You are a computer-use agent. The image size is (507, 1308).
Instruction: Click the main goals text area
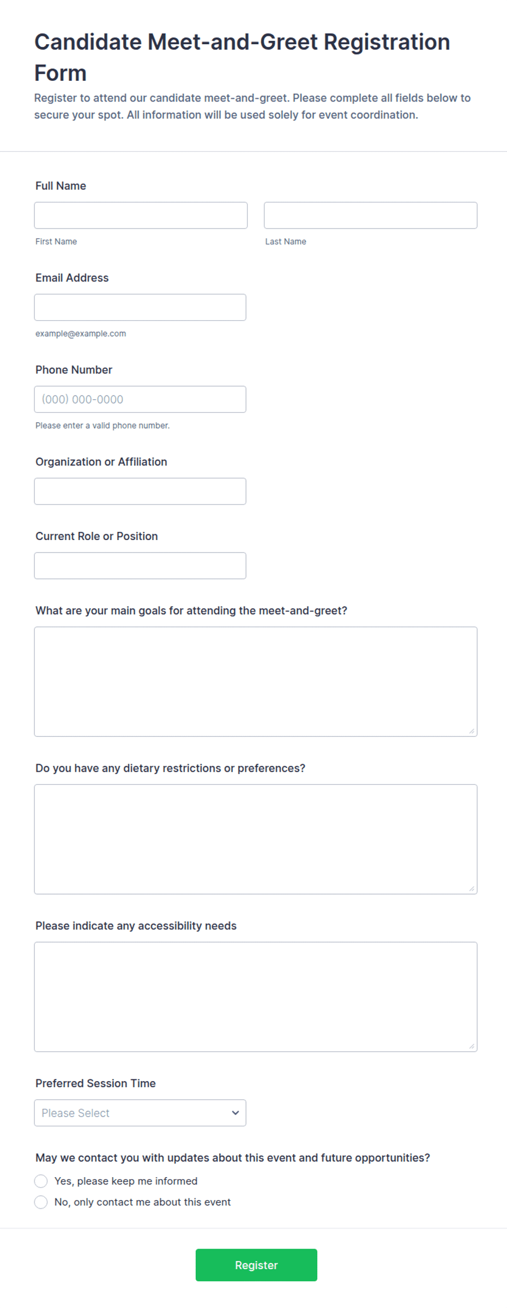pos(256,682)
